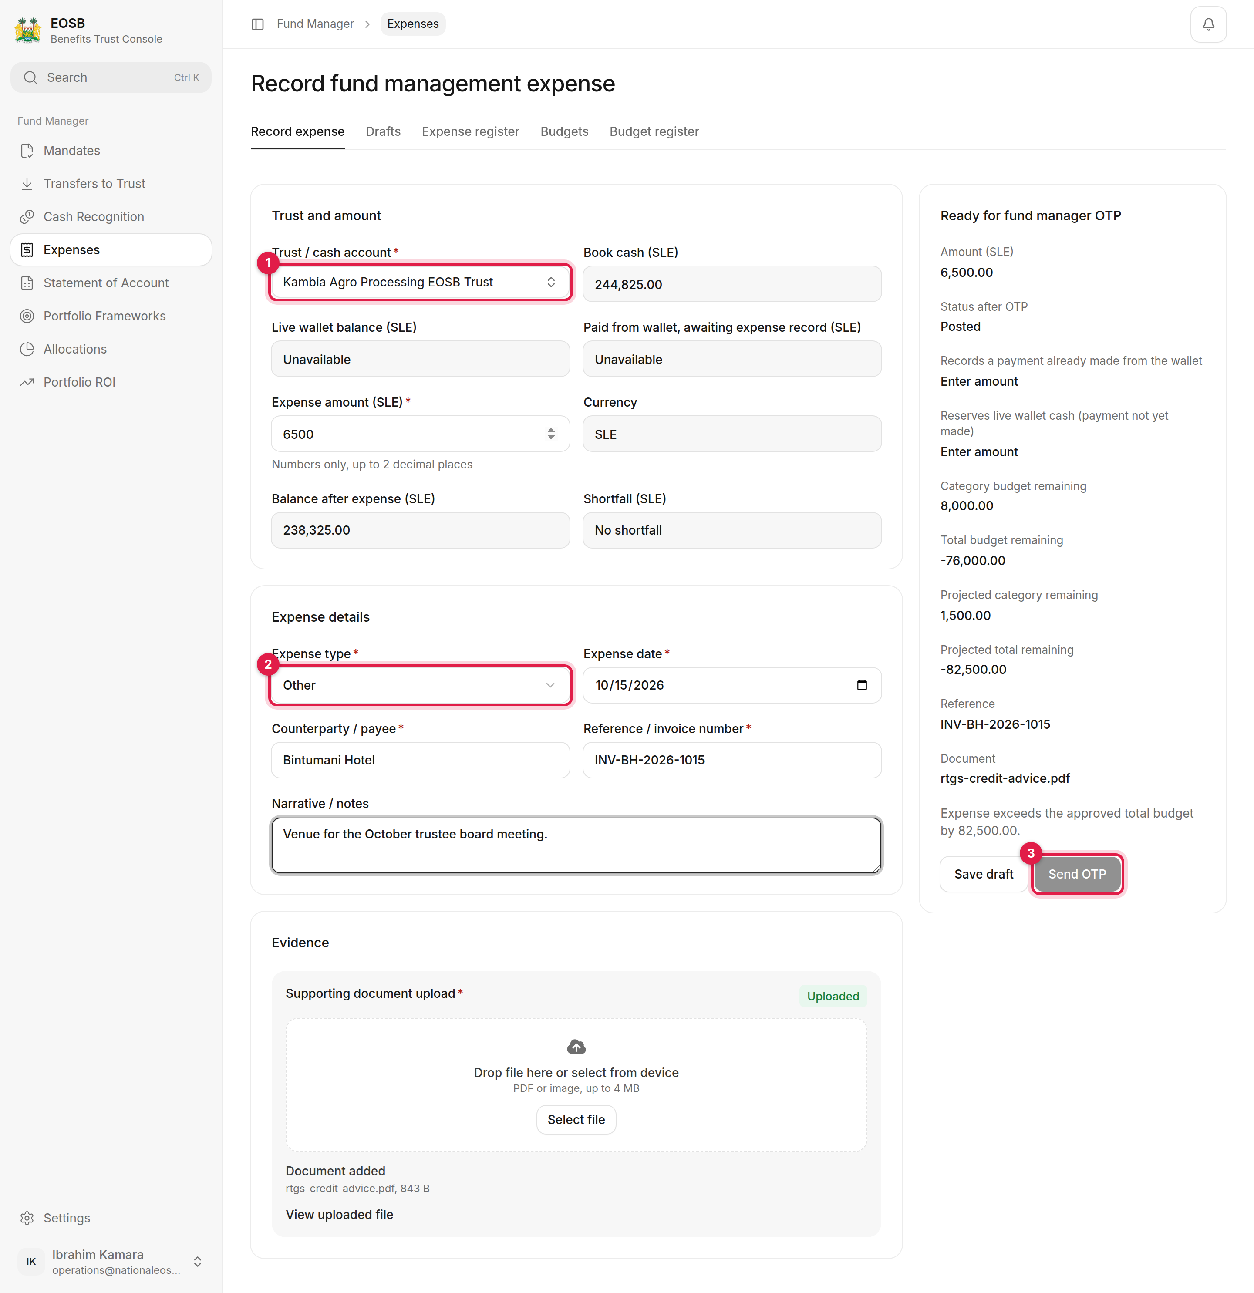This screenshot has width=1254, height=1293.
Task: Switch to the Expense register tab
Action: tap(470, 132)
